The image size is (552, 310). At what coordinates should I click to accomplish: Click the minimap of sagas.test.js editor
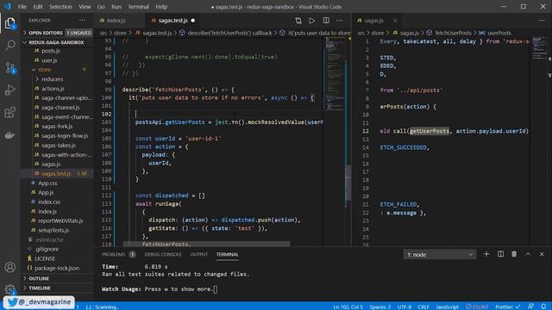click(x=336, y=74)
